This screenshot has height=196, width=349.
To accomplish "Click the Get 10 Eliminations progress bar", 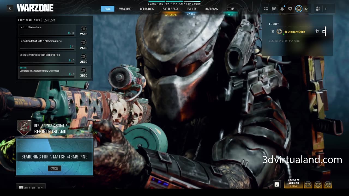I will (47, 35).
